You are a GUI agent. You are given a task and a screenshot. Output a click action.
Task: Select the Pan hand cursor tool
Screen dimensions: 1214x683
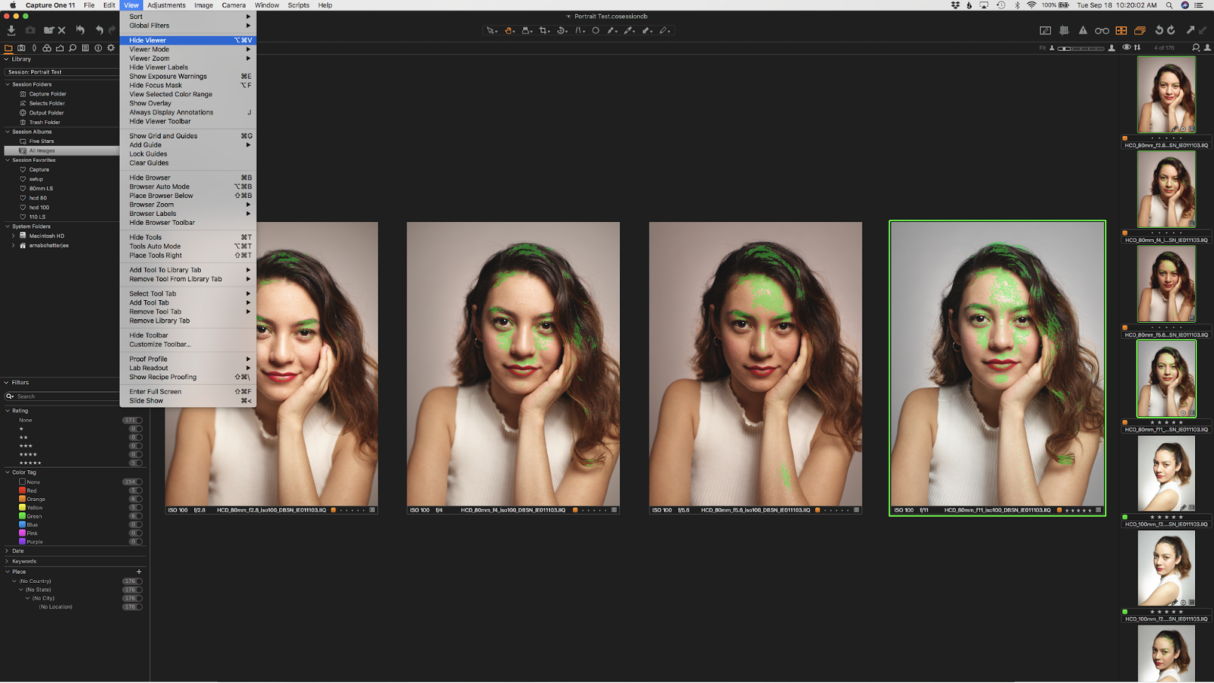tap(508, 30)
